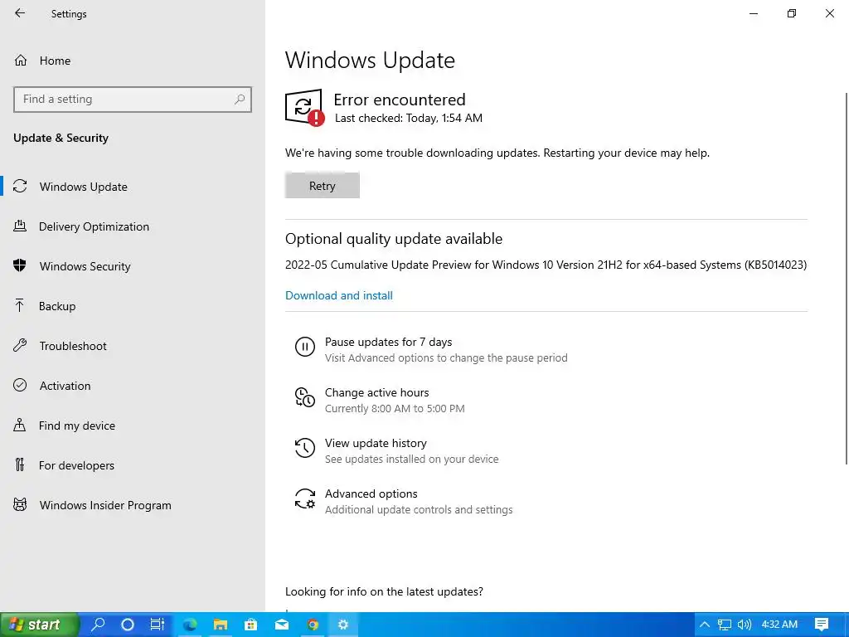Click 'Looking for info on the latest updates?'
Viewport: 849px width, 637px height.
[384, 591]
